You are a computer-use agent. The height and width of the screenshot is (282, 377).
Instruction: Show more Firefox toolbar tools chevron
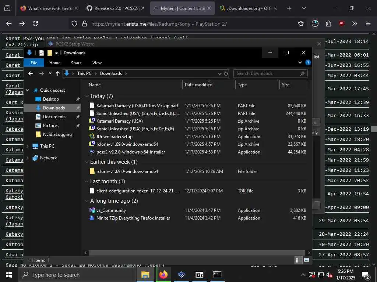[355, 23]
